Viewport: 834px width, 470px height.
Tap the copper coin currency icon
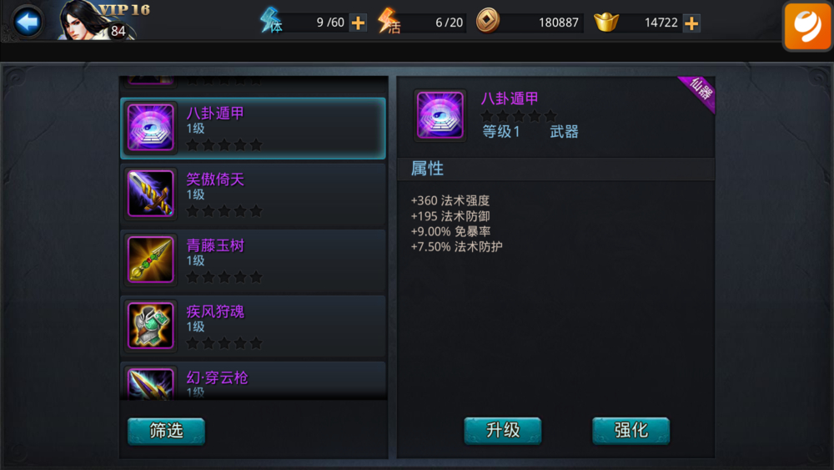click(x=487, y=22)
